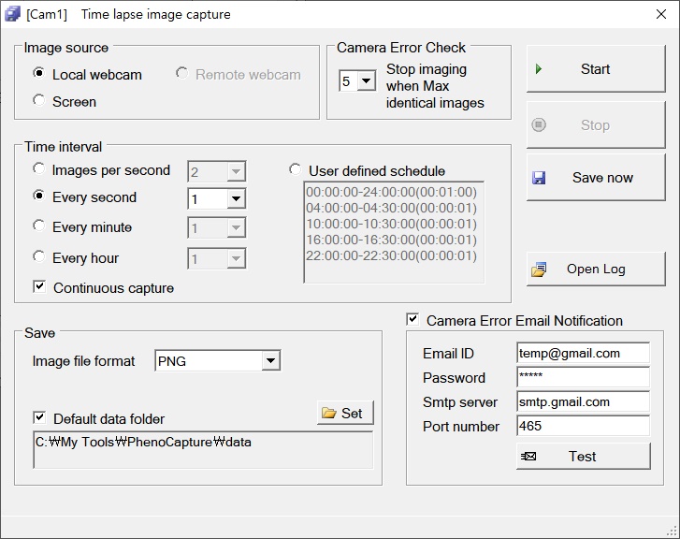The width and height of the screenshot is (680, 539).
Task: Uncheck Continuous capture checkbox
Action: [x=39, y=287]
